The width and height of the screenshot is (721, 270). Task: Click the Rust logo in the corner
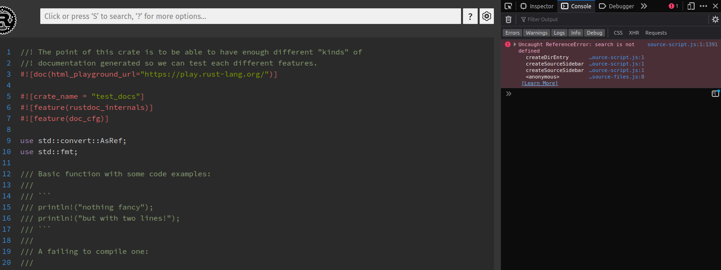8,20
